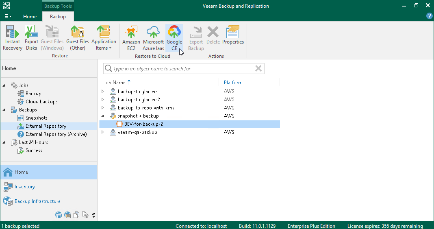Expand the backup-to glacier-1 row
Screen dimensions: 434x229
pyautogui.click(x=103, y=92)
